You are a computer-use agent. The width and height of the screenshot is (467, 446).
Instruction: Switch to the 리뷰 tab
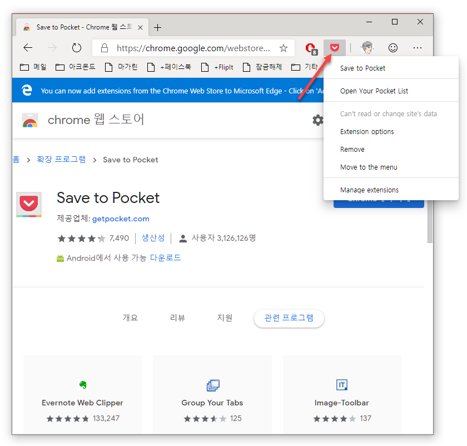click(x=177, y=318)
